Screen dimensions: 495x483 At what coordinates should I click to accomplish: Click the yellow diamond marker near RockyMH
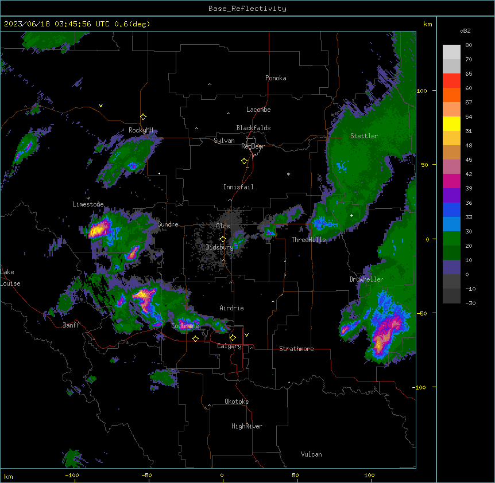tap(143, 116)
